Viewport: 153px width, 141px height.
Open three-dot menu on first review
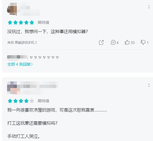tap(149, 7)
